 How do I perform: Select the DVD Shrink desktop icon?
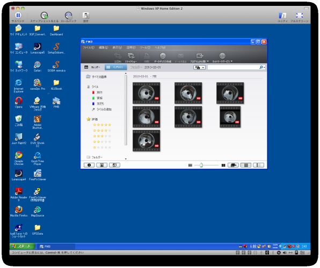[38, 140]
